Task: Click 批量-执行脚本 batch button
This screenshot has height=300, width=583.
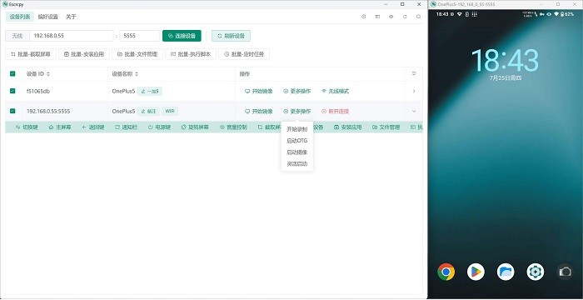Action: pos(191,54)
